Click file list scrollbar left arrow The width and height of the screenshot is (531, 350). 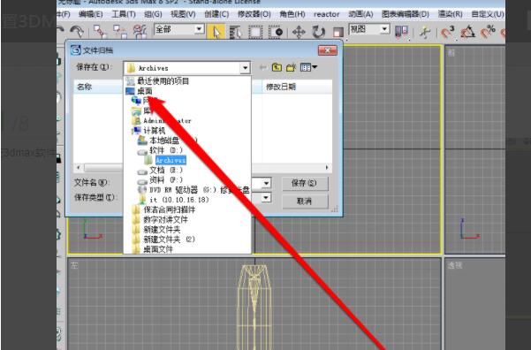pyautogui.click(x=79, y=168)
